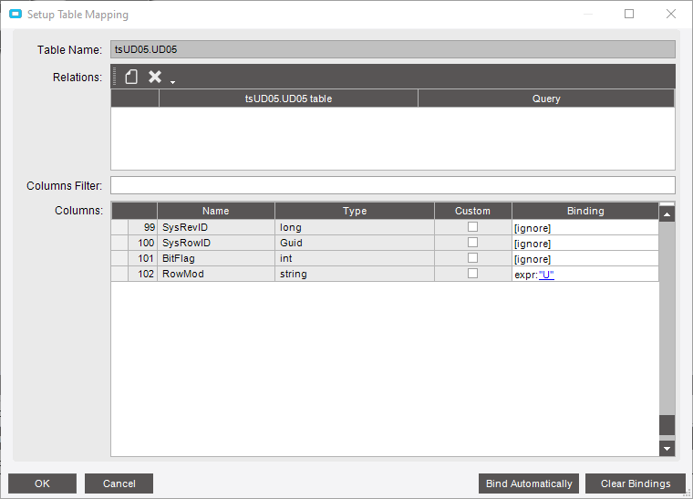The width and height of the screenshot is (693, 499).
Task: Delete relation using the X icon
Action: click(155, 77)
